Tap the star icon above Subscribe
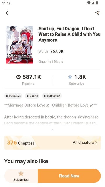105x187 pixels. coord(21,174)
